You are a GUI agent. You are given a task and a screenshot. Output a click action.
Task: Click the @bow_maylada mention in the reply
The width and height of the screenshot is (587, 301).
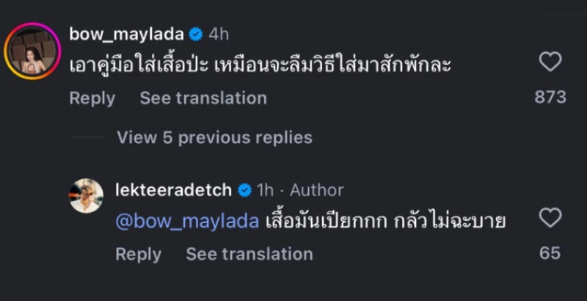[187, 221]
